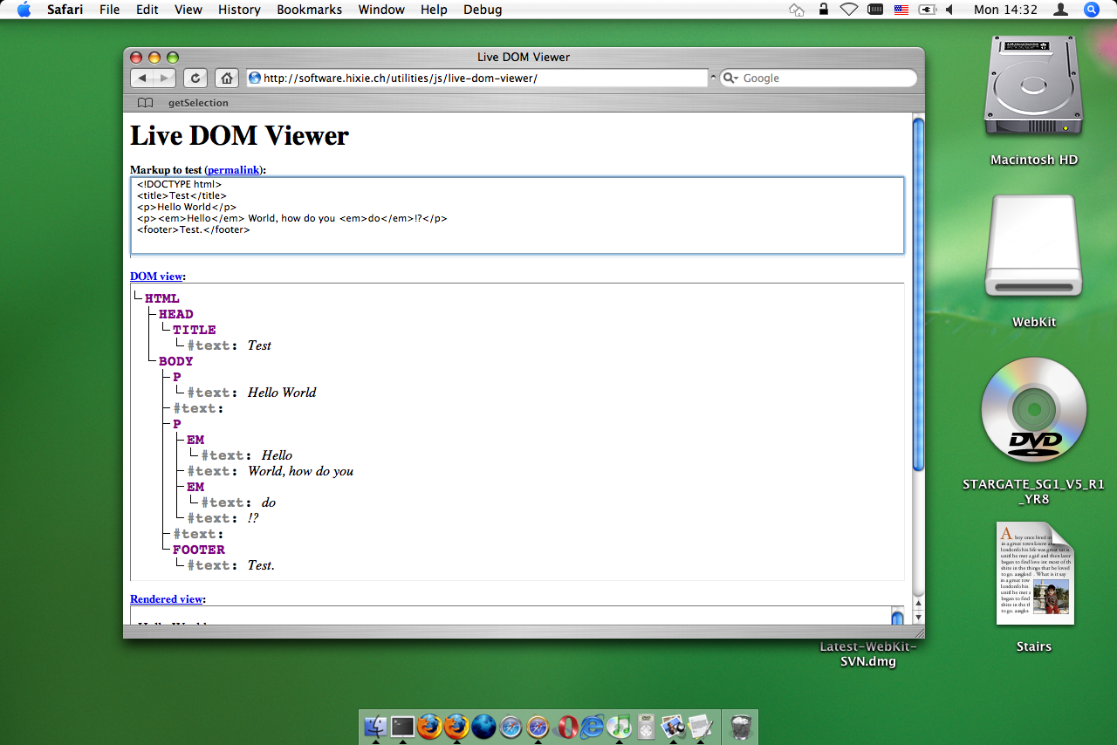Click the Spotlight search icon in menu bar

(x=1091, y=10)
